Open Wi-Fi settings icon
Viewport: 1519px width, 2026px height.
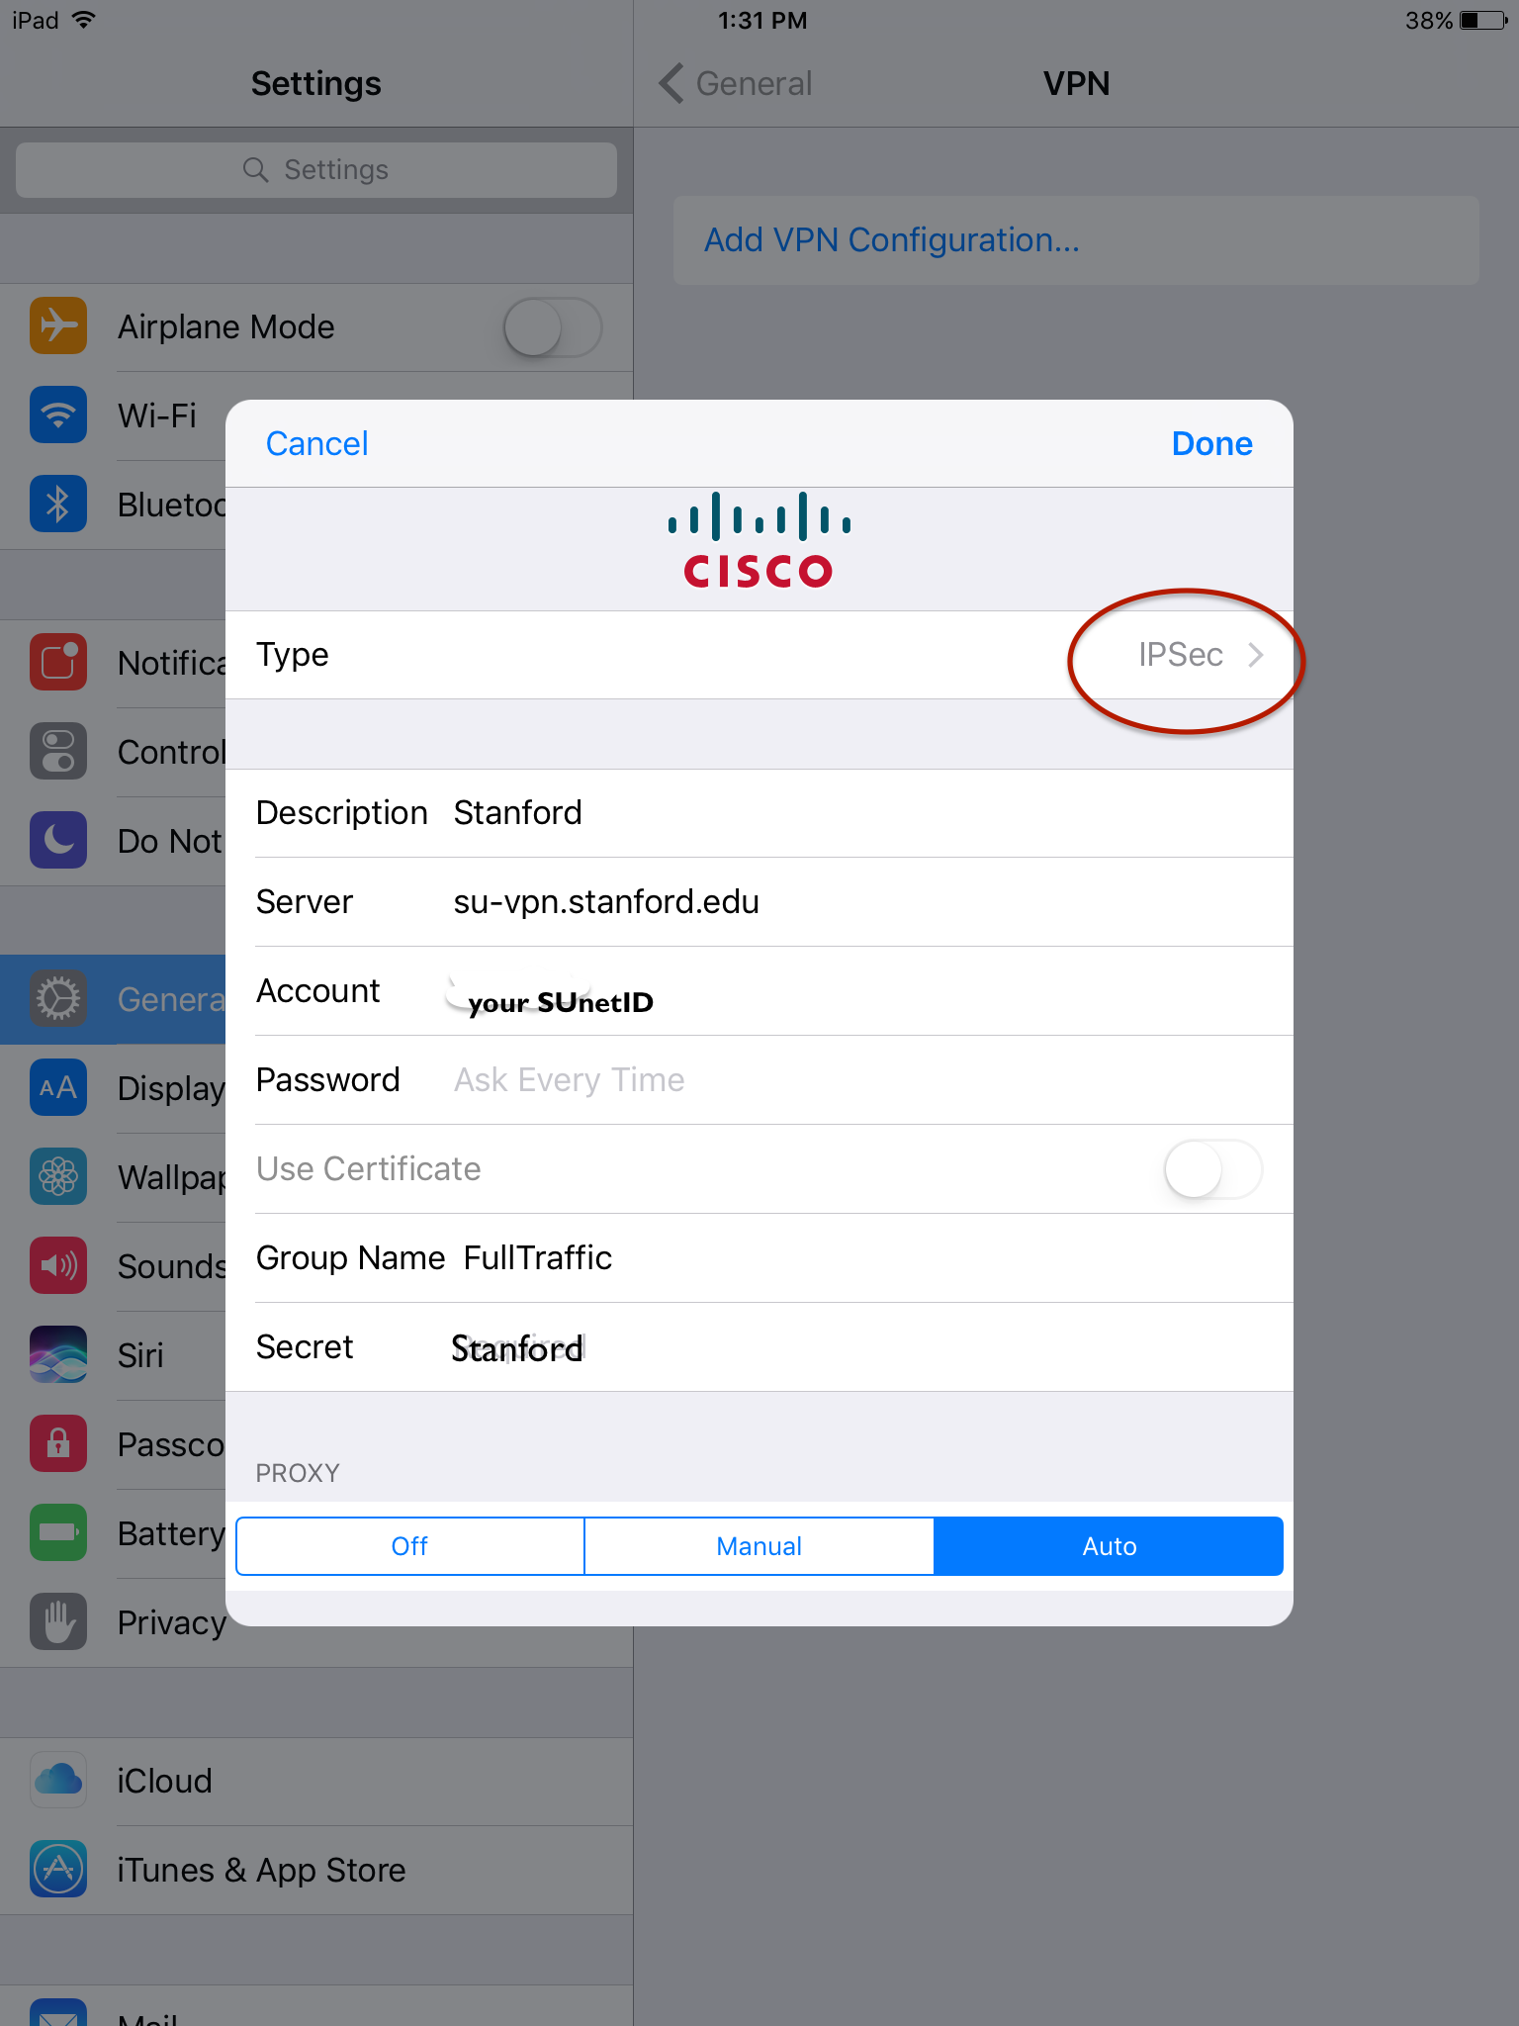(58, 415)
